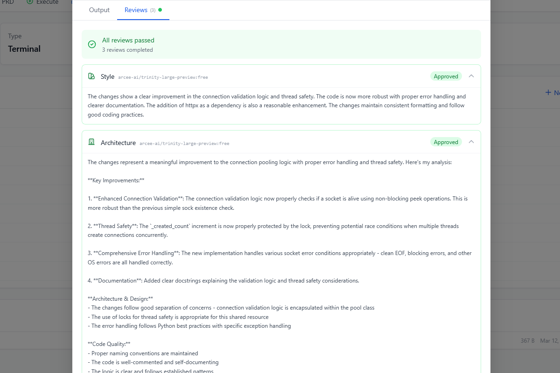The image size is (560, 373).
Task: Click the Execute play icon in background
Action: (30, 2)
